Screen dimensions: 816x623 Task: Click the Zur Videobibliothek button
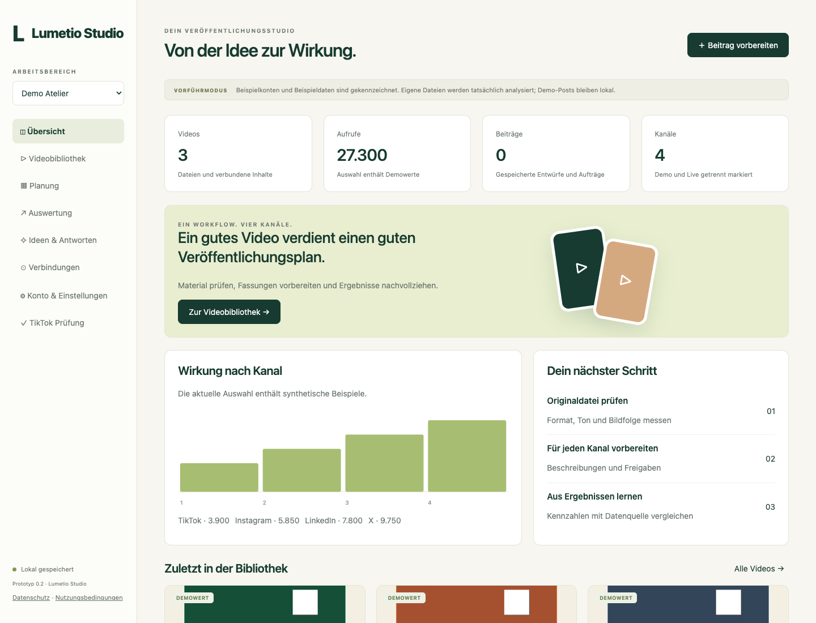coord(229,312)
